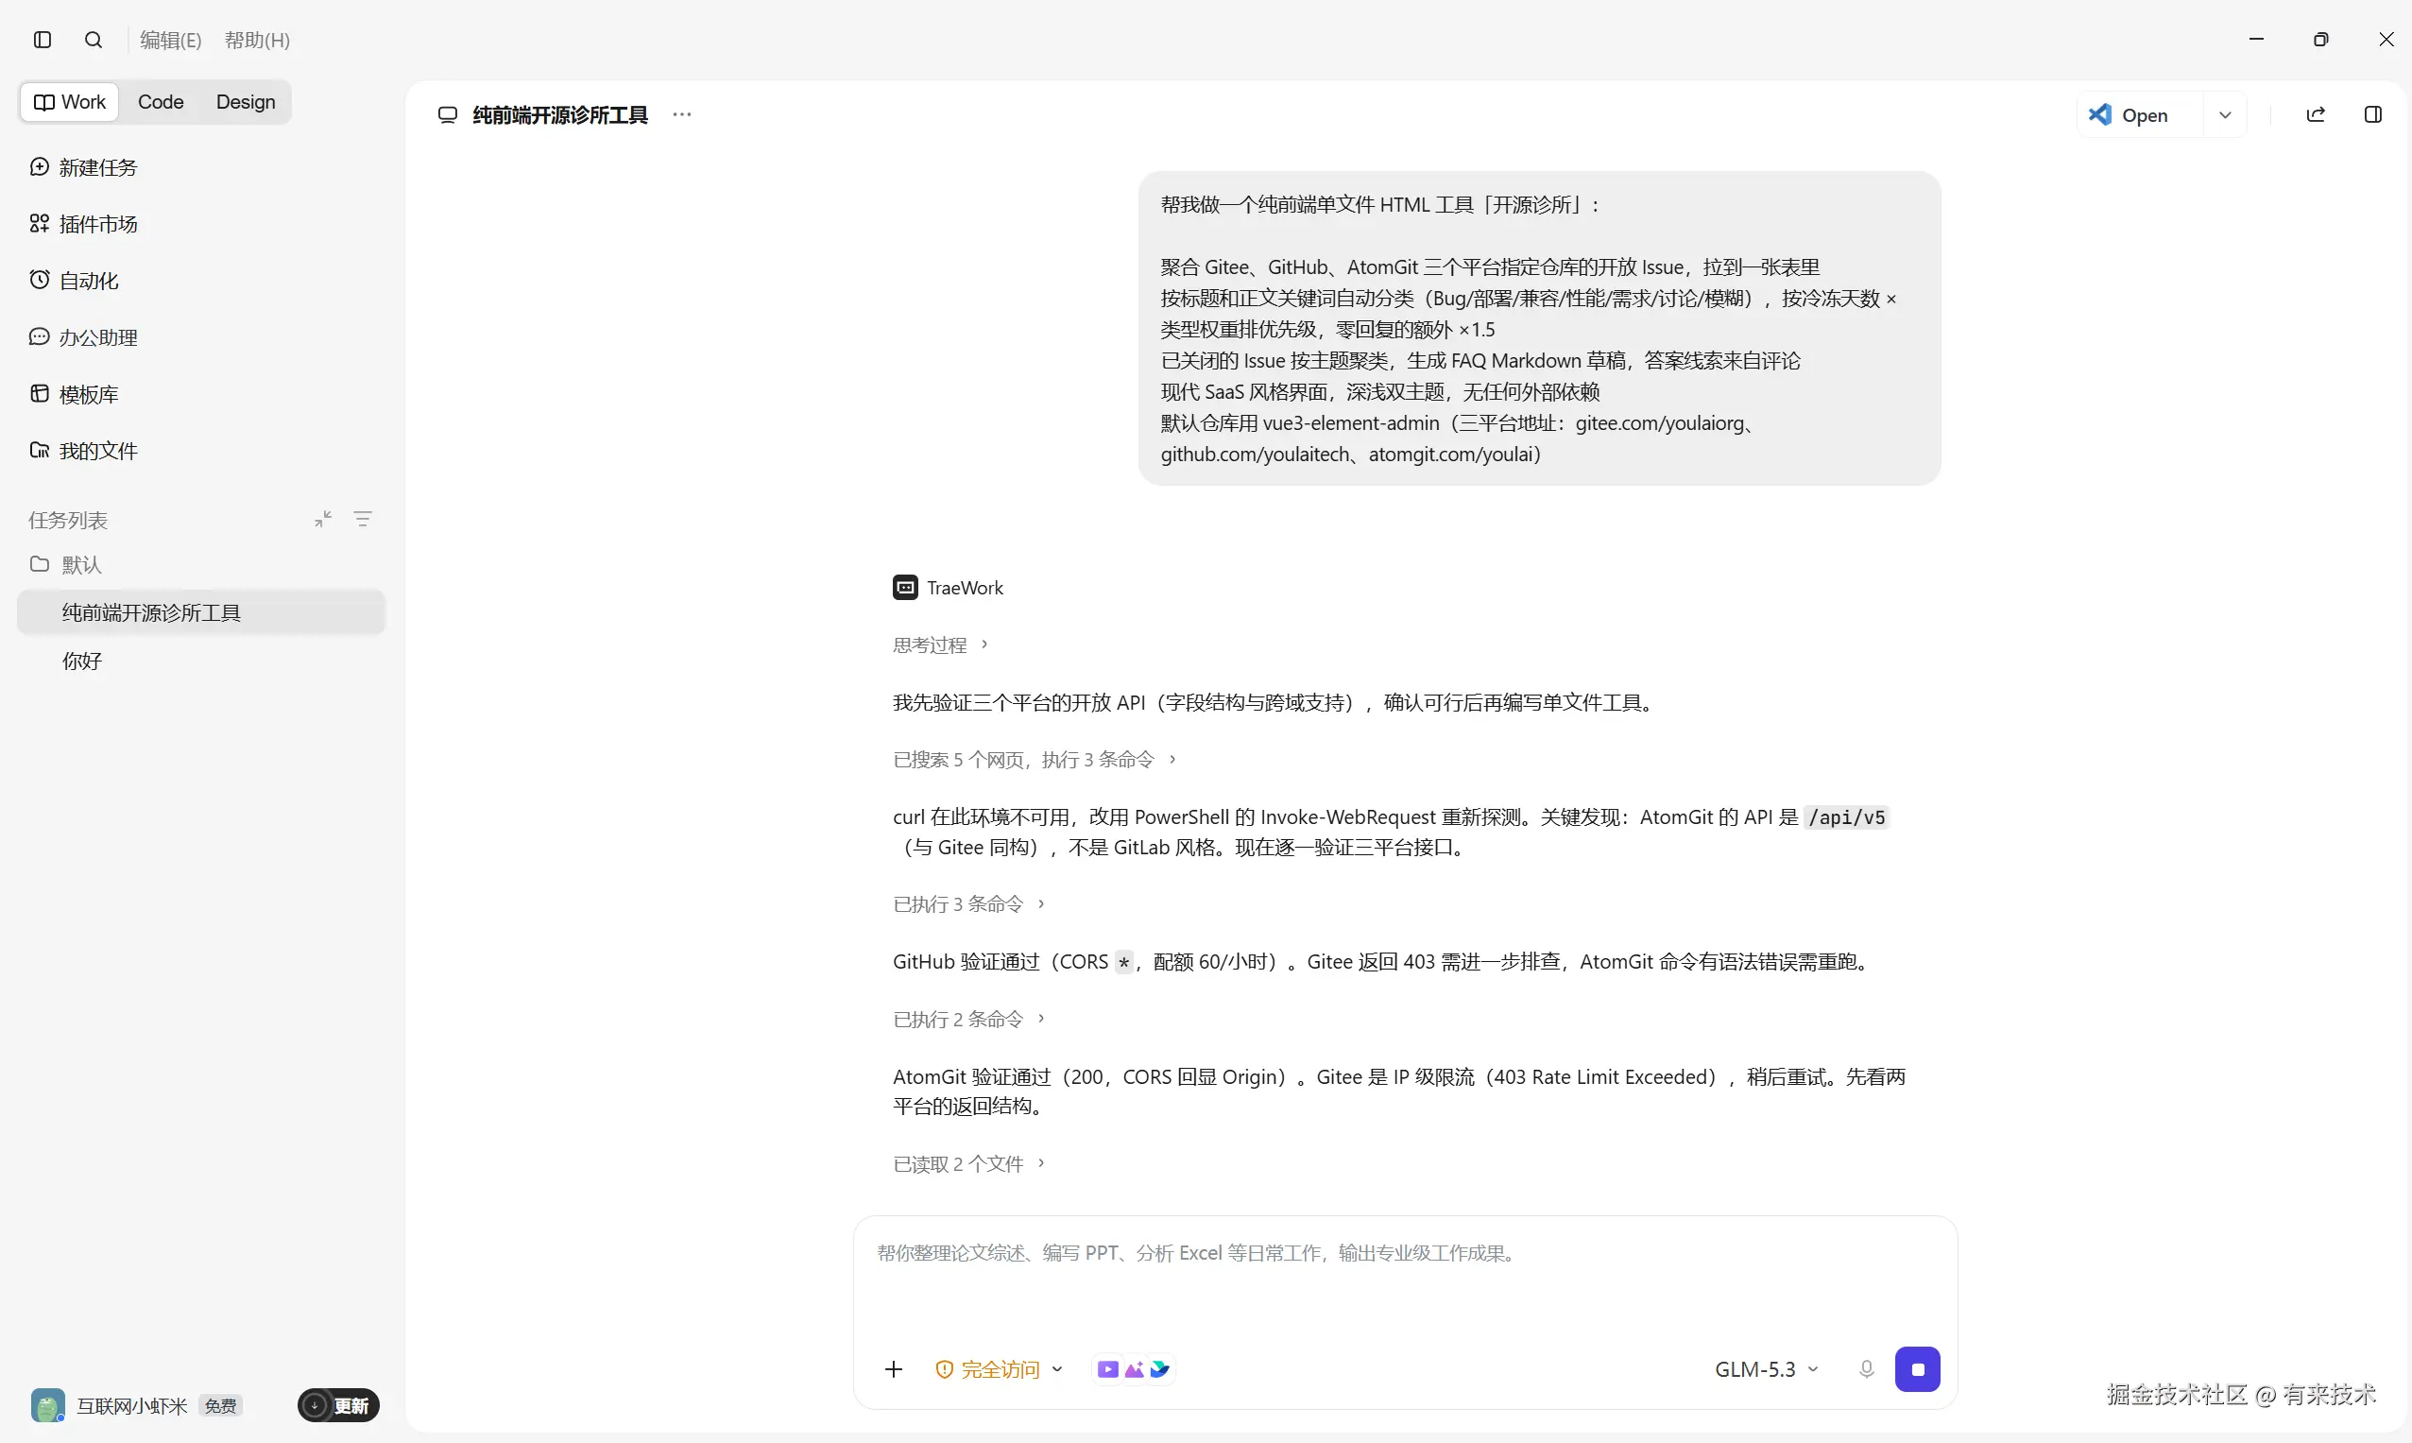Image resolution: width=2412 pixels, height=1443 pixels.
Task: Expand the Open button dropdown arrow
Action: [2225, 114]
